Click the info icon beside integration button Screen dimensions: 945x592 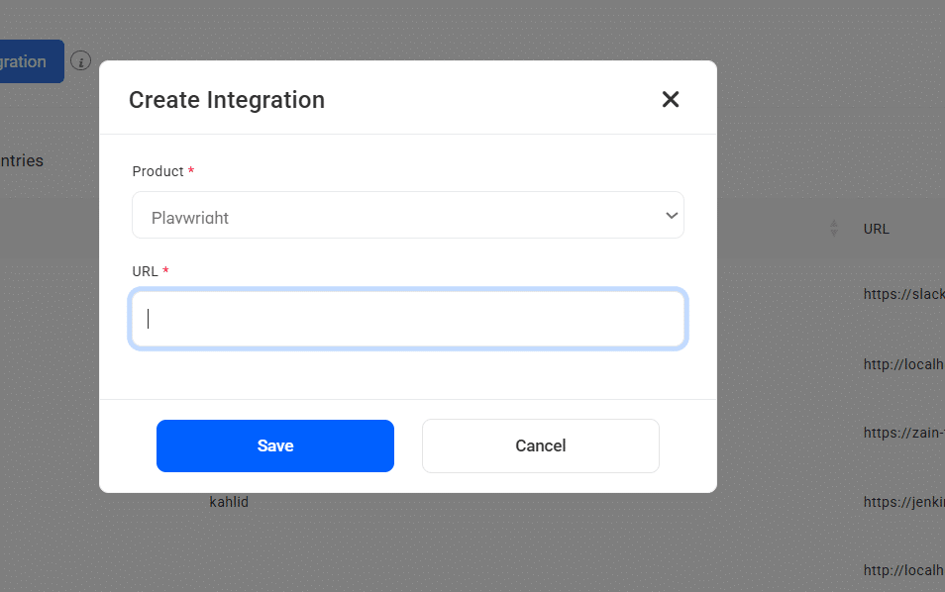tap(81, 61)
